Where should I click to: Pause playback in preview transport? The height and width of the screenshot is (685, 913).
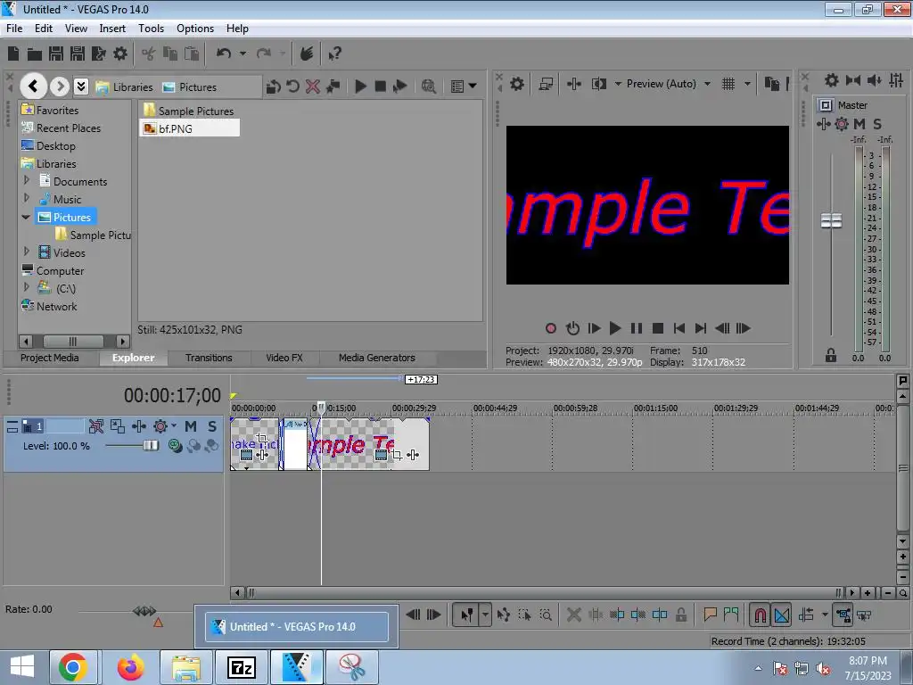[x=637, y=328]
